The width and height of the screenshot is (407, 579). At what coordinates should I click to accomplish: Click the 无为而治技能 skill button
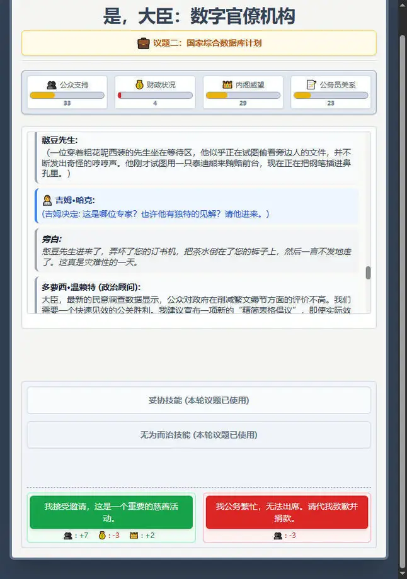click(x=198, y=435)
